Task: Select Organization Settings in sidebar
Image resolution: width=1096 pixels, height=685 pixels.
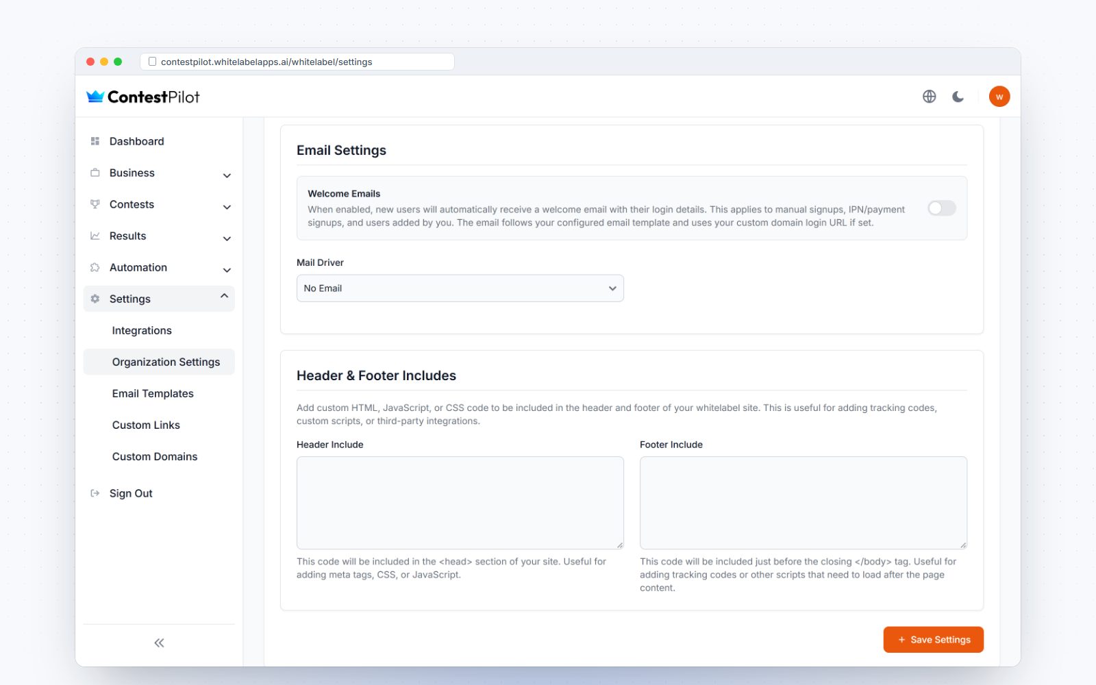Action: coord(159,362)
